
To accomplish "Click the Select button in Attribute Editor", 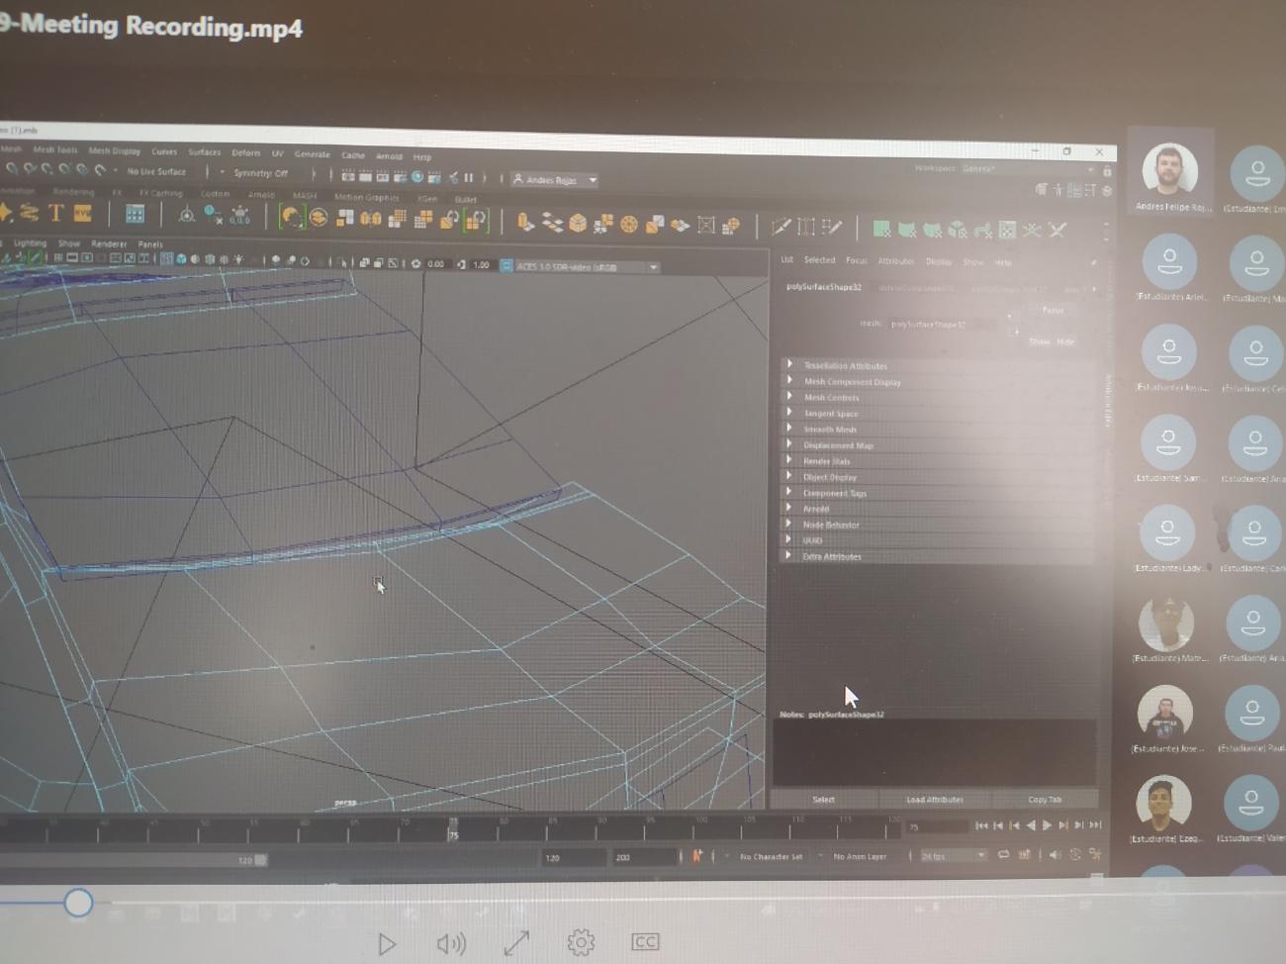I will [823, 799].
